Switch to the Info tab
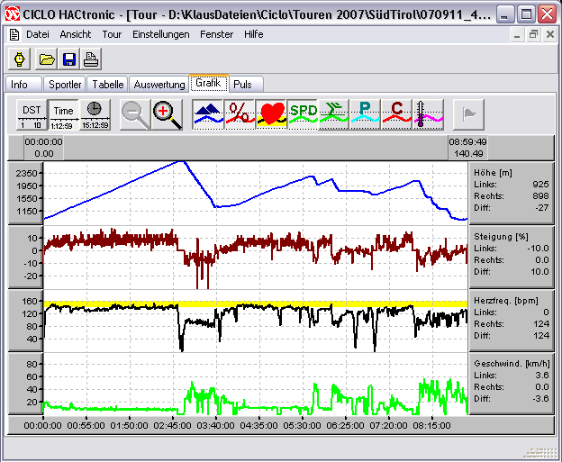The width and height of the screenshot is (562, 462). coord(23,85)
